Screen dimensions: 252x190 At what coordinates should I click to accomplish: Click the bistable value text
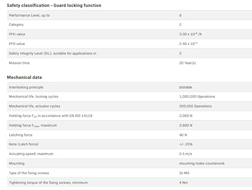(185, 87)
